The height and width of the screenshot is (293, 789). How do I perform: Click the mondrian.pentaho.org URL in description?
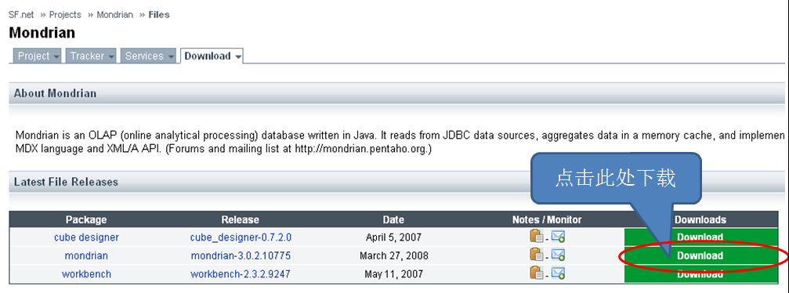click(361, 149)
